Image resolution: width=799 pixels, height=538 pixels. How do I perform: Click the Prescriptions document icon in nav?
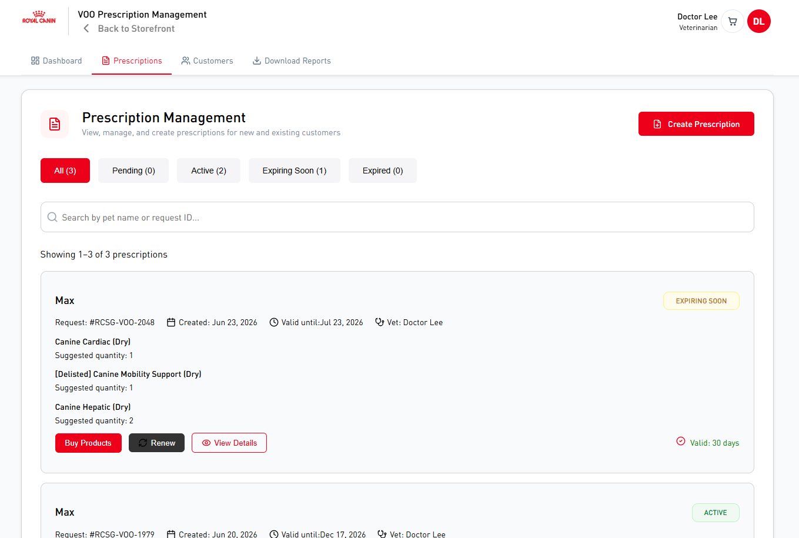tap(106, 61)
